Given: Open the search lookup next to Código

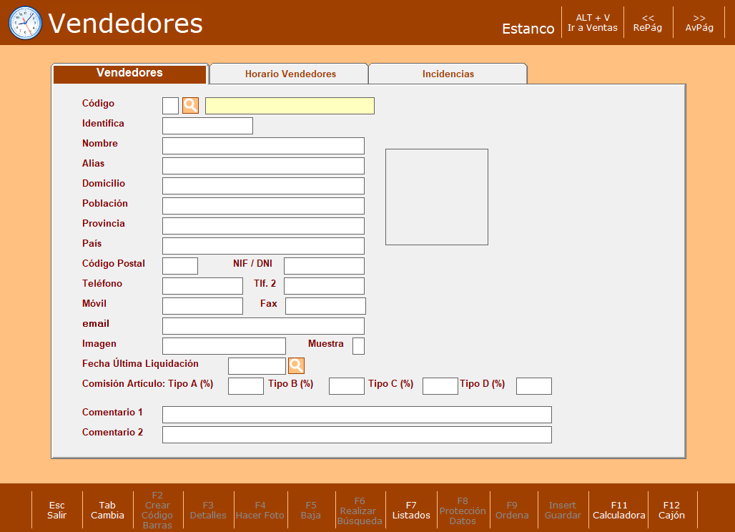Looking at the screenshot, I should pyautogui.click(x=190, y=105).
